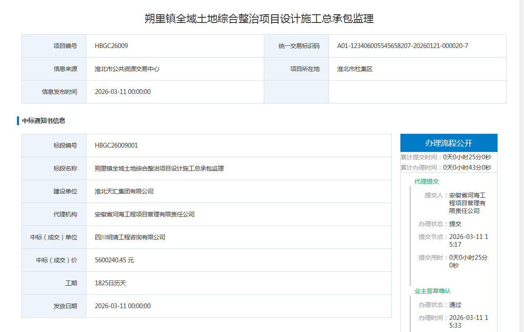This screenshot has width=524, height=332.
Task: Click agency 安徽省河海工程项目管理有限责任公司 in table
Action: 144,214
